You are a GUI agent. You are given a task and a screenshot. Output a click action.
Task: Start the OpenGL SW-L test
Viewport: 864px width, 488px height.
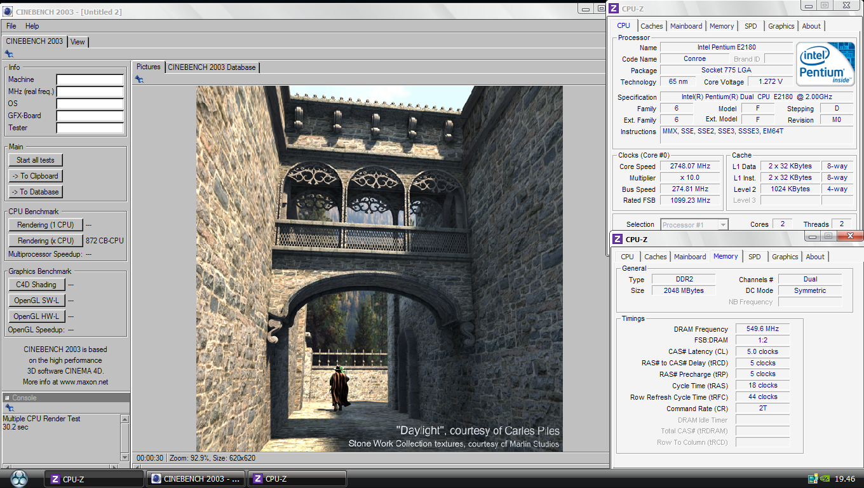click(x=37, y=301)
